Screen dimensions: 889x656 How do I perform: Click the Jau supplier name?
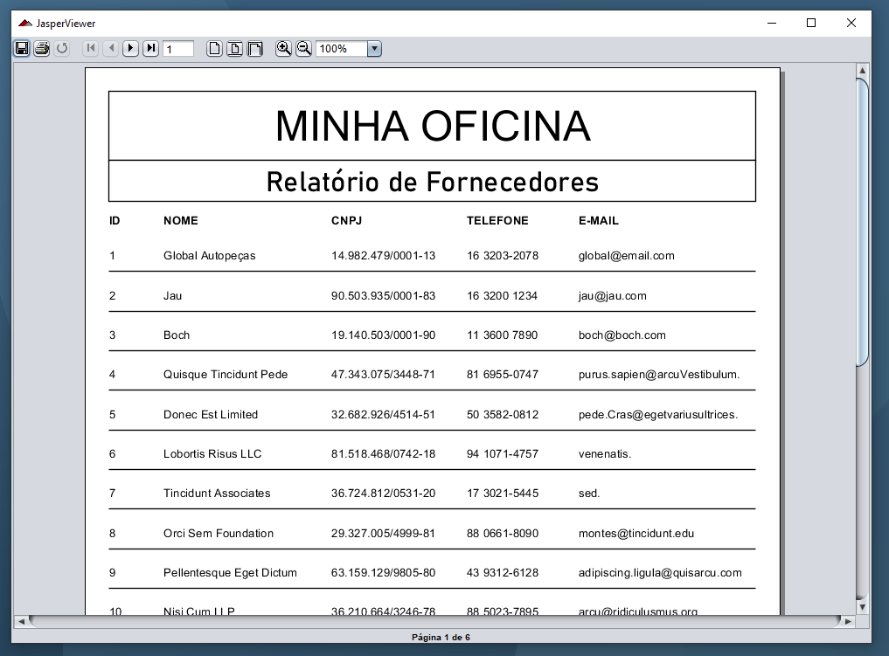pos(172,296)
